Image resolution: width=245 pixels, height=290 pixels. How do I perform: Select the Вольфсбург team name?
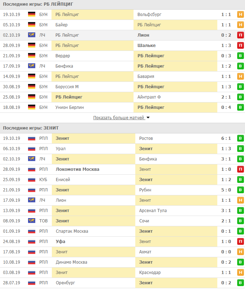click(149, 15)
